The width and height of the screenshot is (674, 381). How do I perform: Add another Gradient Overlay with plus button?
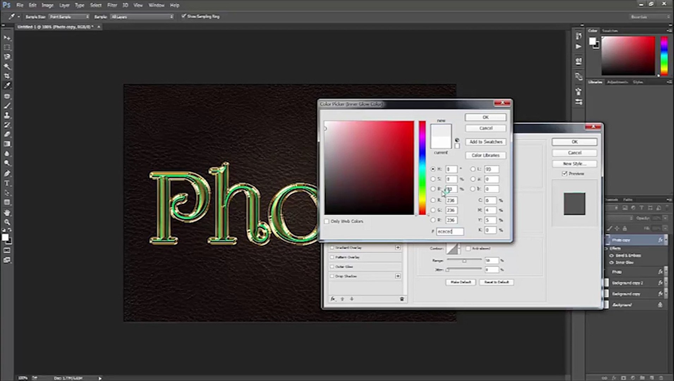coord(397,248)
